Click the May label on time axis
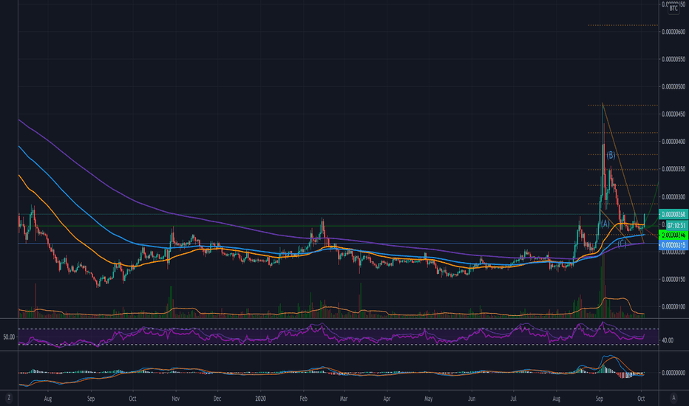689x406 pixels. (429, 399)
